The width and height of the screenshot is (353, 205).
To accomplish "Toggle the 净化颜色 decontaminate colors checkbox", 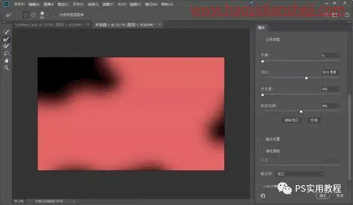I will [x=262, y=151].
